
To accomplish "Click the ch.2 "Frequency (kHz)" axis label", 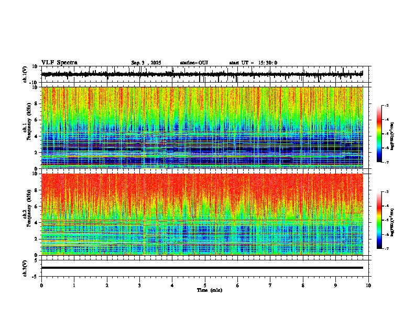I will (x=29, y=208).
